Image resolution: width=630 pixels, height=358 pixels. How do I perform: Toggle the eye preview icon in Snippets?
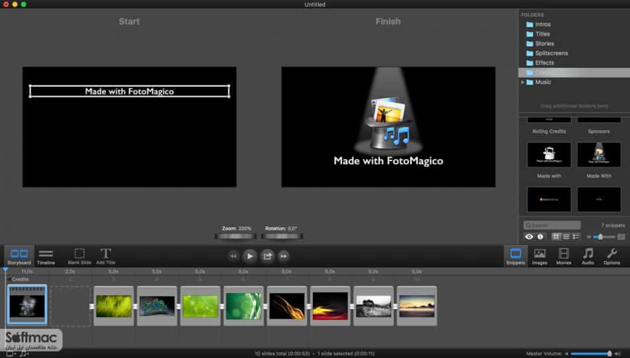[529, 237]
